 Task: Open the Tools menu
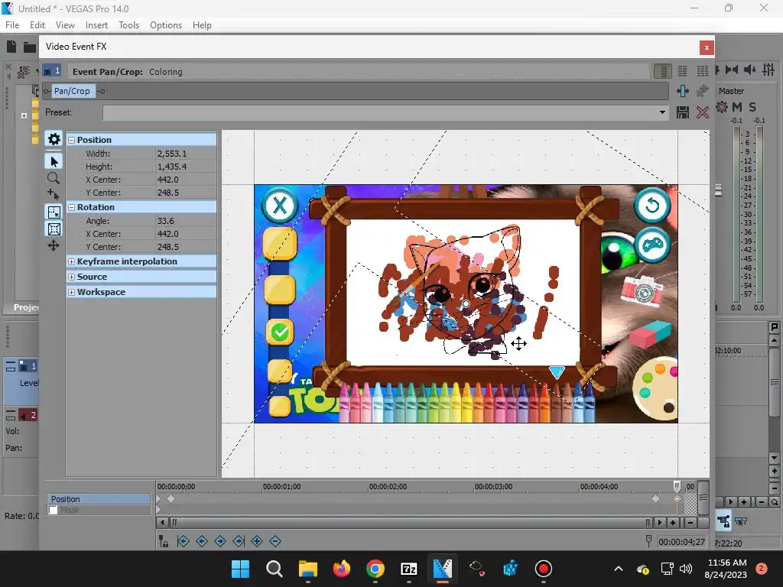click(x=128, y=25)
